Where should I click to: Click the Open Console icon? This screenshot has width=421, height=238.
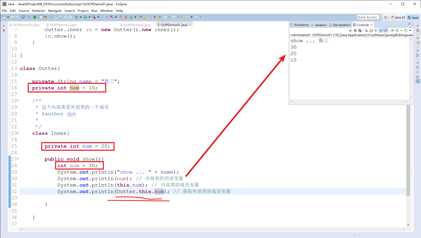406,30
